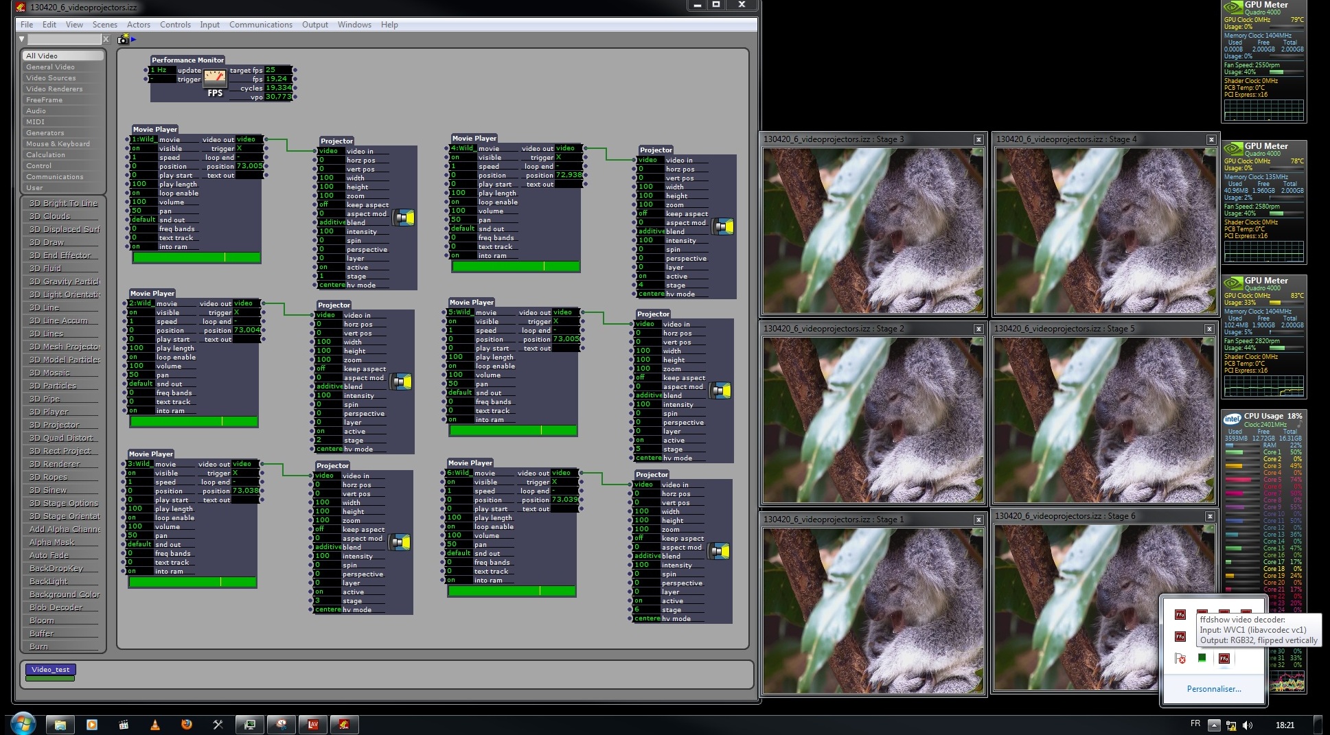Toggle loop enable 'on' of Movie Player 1:Wild
The width and height of the screenshot is (1330, 735).
pyautogui.click(x=144, y=193)
